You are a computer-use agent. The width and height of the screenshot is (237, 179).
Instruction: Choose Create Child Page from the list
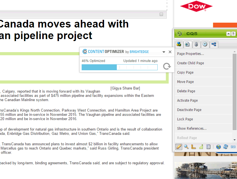pos(191,63)
